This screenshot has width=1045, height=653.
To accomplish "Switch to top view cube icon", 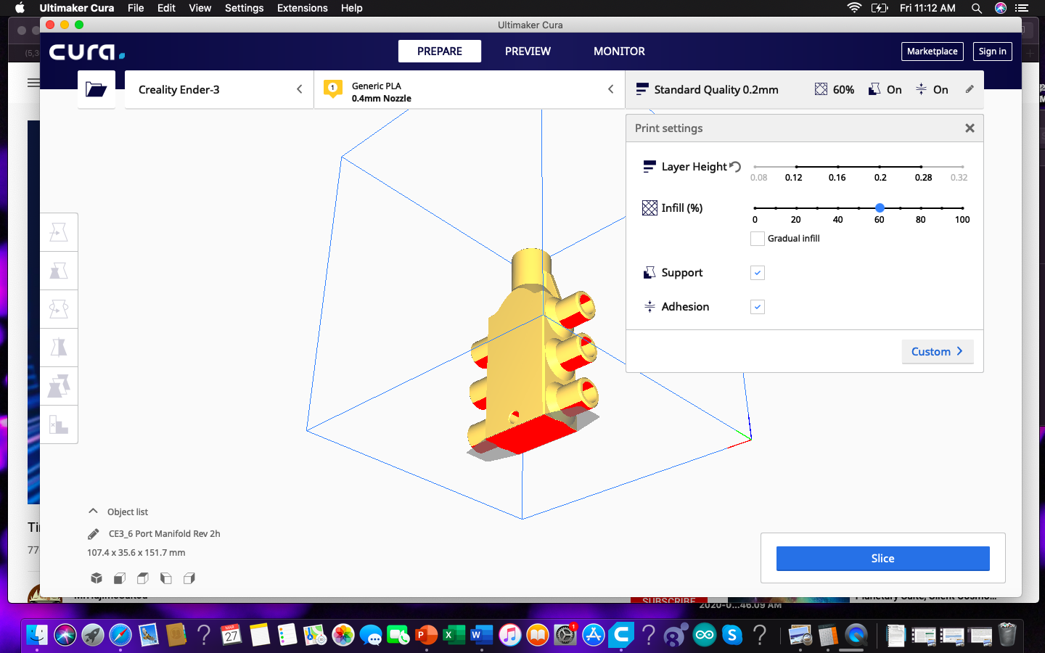I will pos(143,578).
